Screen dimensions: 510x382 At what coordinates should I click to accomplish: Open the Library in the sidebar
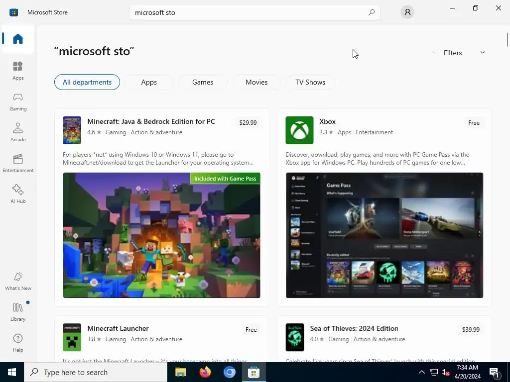(18, 312)
